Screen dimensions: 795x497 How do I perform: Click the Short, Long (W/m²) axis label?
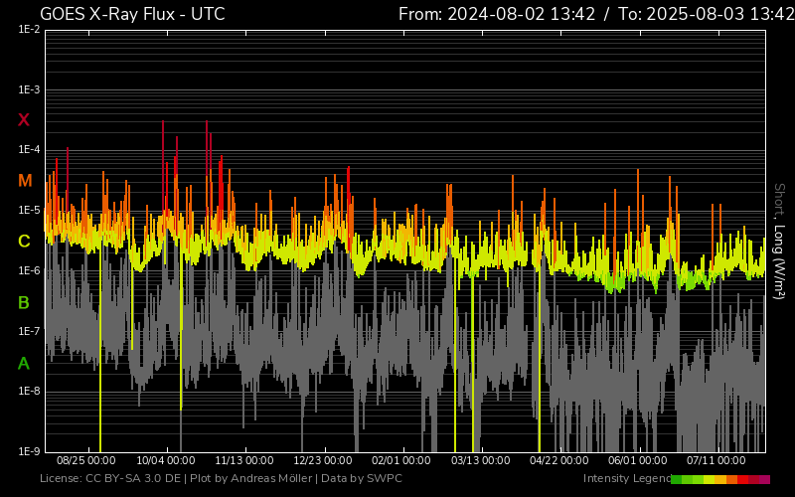[779, 240]
